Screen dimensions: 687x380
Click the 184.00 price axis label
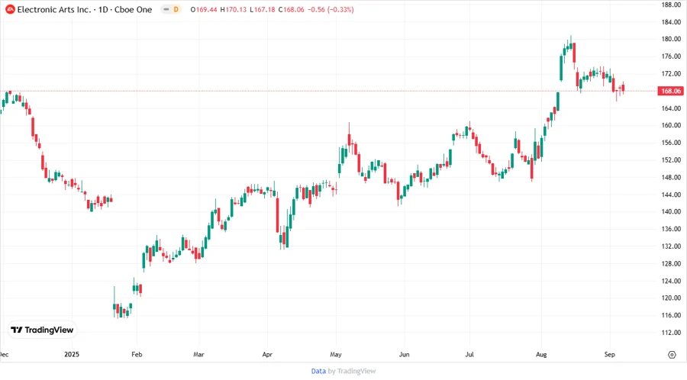coord(671,22)
